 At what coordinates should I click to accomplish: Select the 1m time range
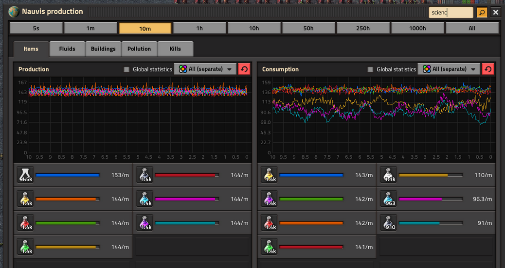click(x=90, y=28)
